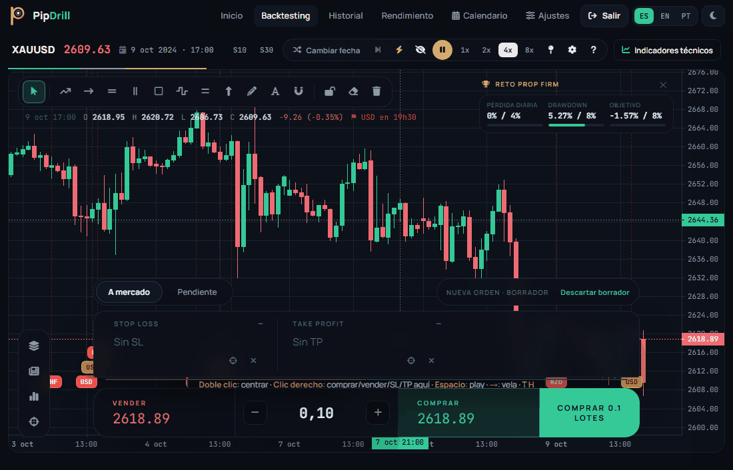Screen dimensions: 733x470
Task: Select the horizontal line tool
Action: point(112,92)
